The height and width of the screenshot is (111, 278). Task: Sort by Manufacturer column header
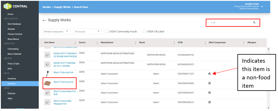click(x=107, y=43)
